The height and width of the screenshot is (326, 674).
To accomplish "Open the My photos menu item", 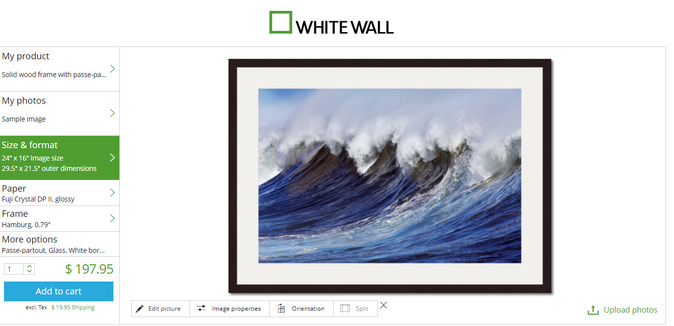I will 59,114.
